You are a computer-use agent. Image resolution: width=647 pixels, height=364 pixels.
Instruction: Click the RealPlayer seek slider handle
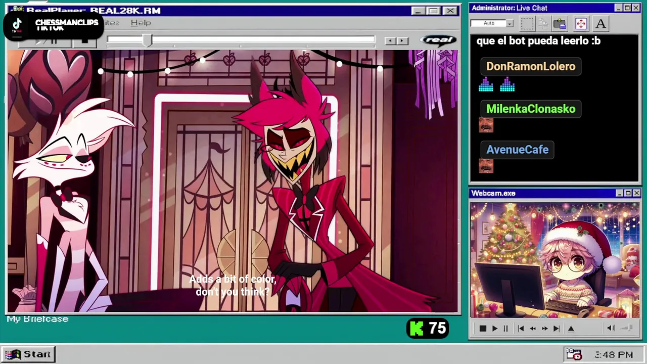coord(147,40)
